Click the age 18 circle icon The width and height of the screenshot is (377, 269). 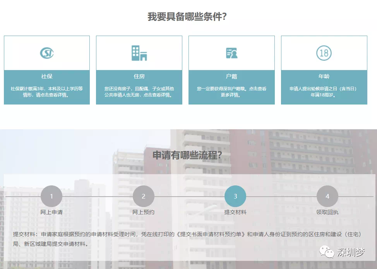(x=324, y=53)
